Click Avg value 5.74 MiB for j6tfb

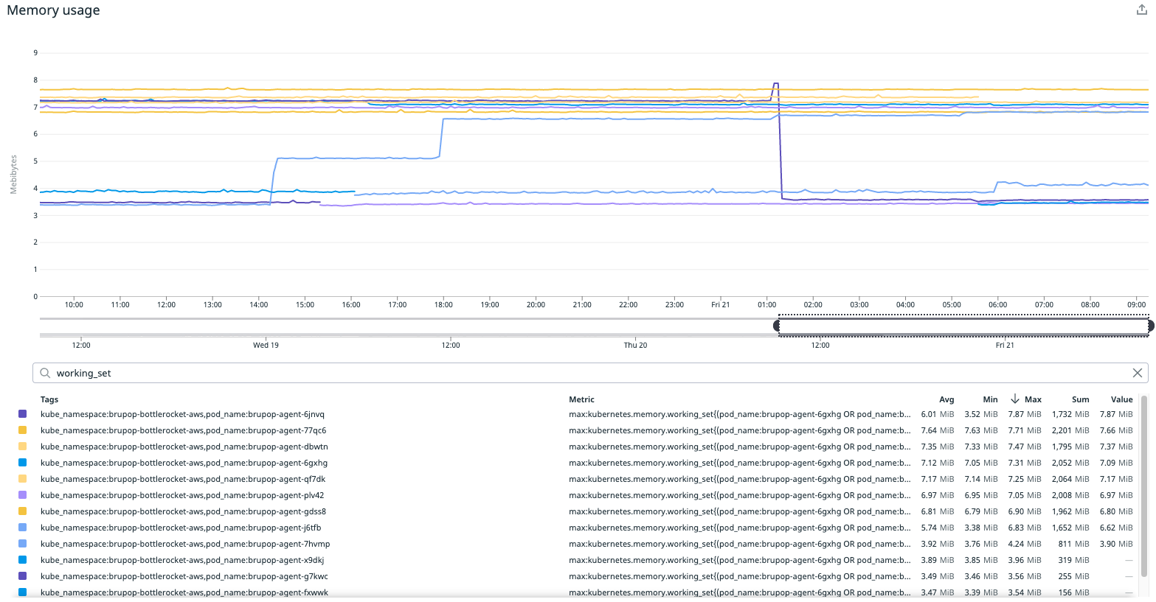click(x=938, y=528)
